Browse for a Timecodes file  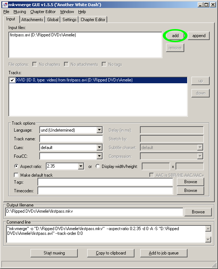point(190,190)
